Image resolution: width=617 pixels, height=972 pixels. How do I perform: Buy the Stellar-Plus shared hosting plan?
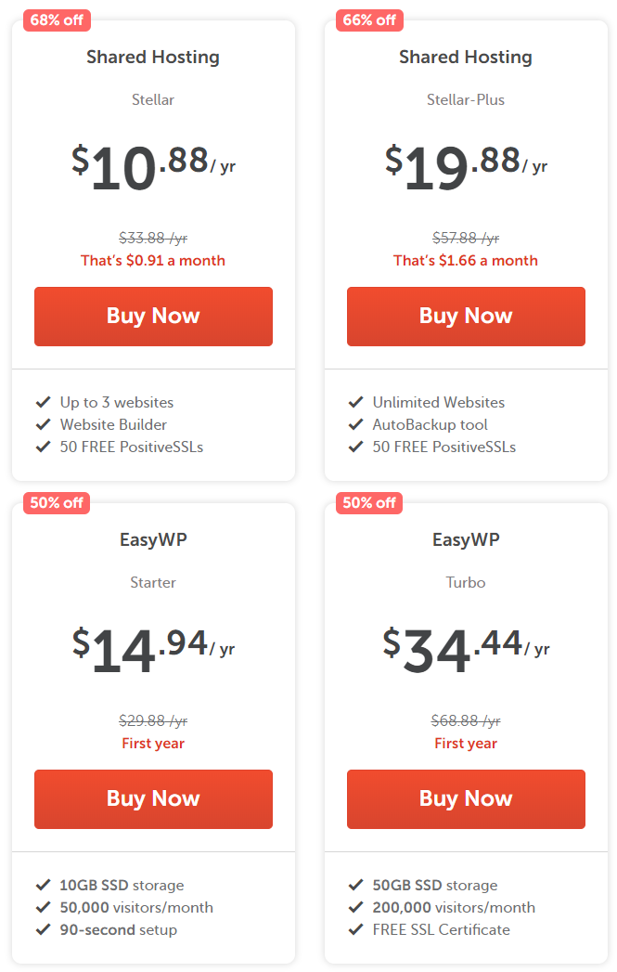pos(466,317)
